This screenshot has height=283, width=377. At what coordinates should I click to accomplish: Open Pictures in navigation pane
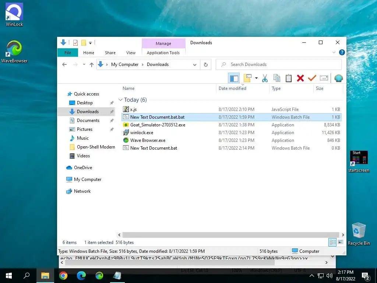point(84,129)
